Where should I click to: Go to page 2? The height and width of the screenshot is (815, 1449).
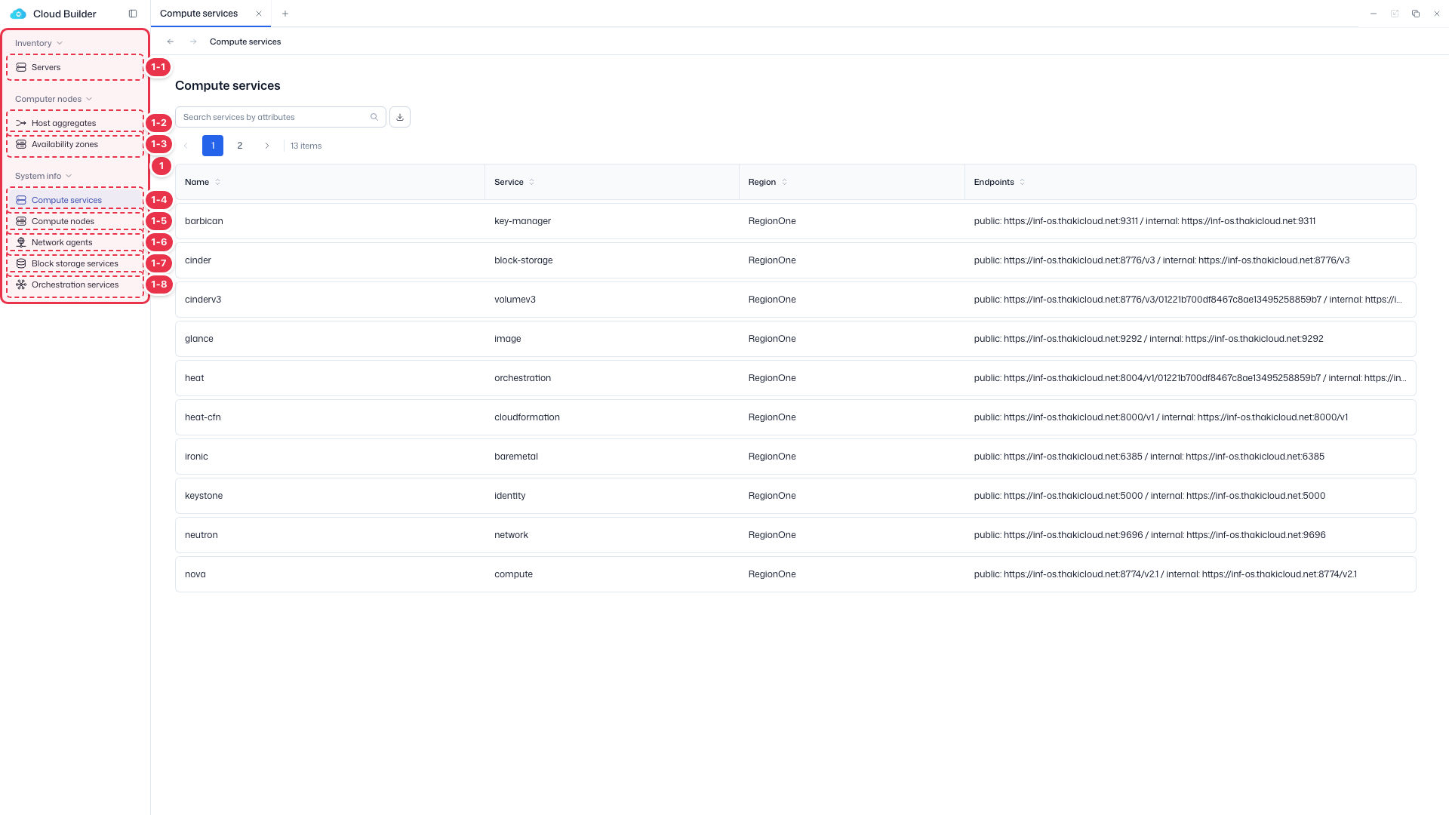point(240,146)
